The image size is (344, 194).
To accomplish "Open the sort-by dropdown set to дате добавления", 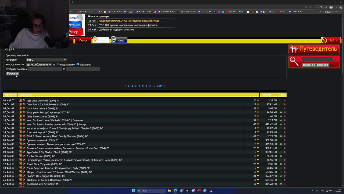I will click(39, 64).
